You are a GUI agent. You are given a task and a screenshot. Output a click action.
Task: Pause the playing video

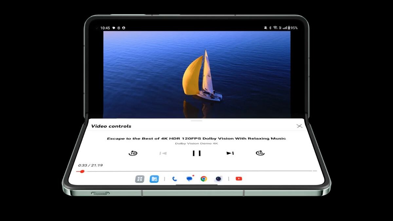click(x=196, y=153)
